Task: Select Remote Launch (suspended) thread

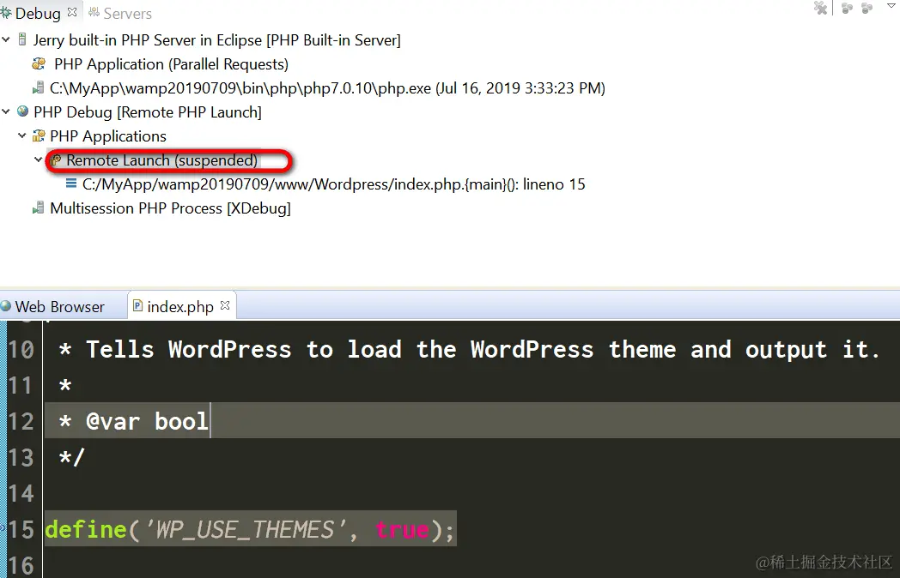Action: (161, 160)
